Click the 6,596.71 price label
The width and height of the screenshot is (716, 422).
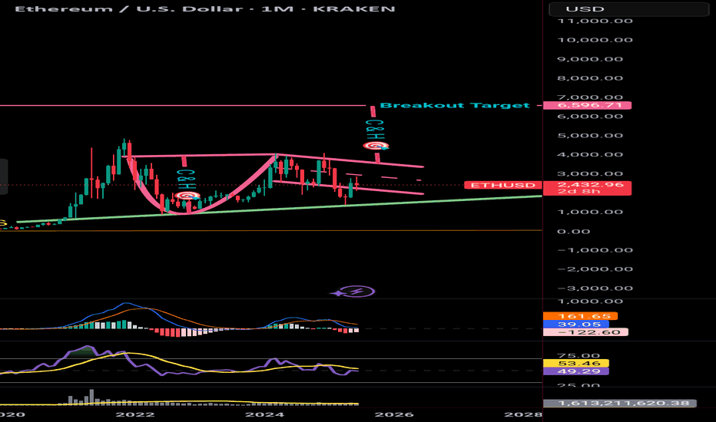pos(587,105)
